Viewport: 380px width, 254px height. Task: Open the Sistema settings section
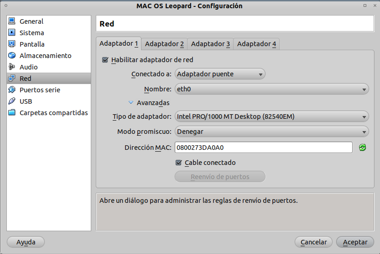[x=49, y=33]
